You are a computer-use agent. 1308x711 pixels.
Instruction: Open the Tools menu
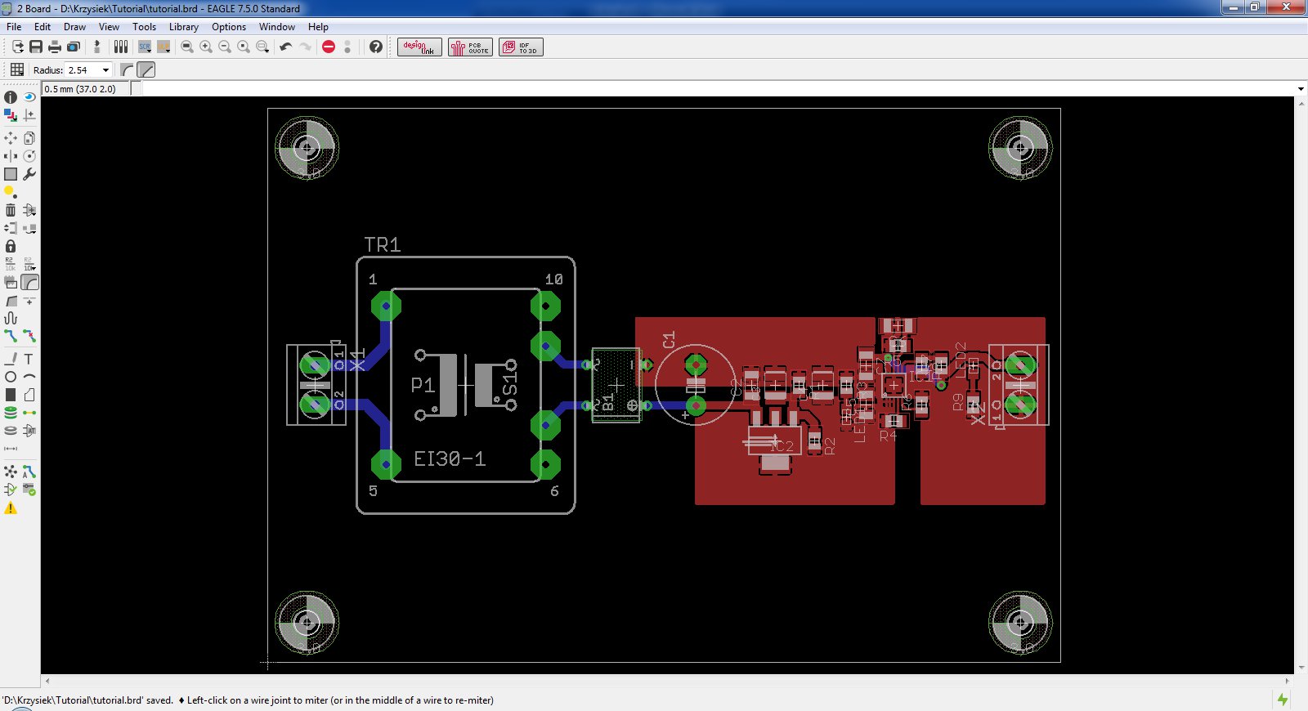tap(144, 27)
